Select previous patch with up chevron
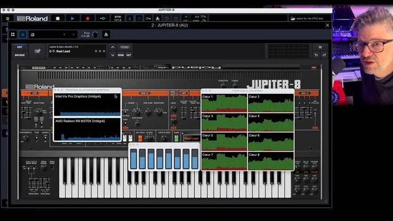Viewport: 393px width, 221px height. tap(112, 47)
